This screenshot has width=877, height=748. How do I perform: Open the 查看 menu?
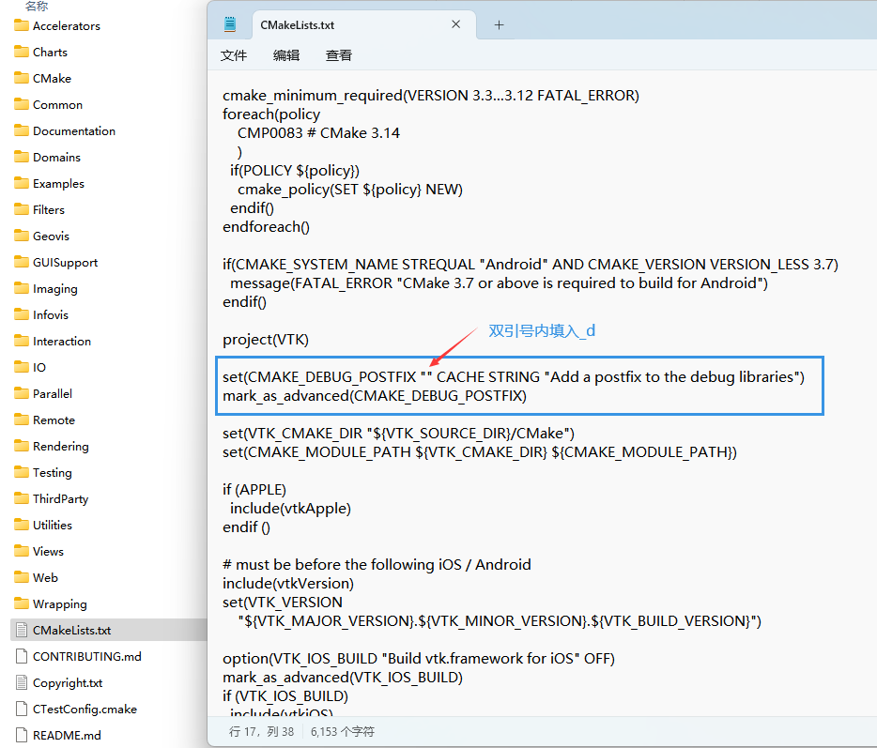[337, 55]
